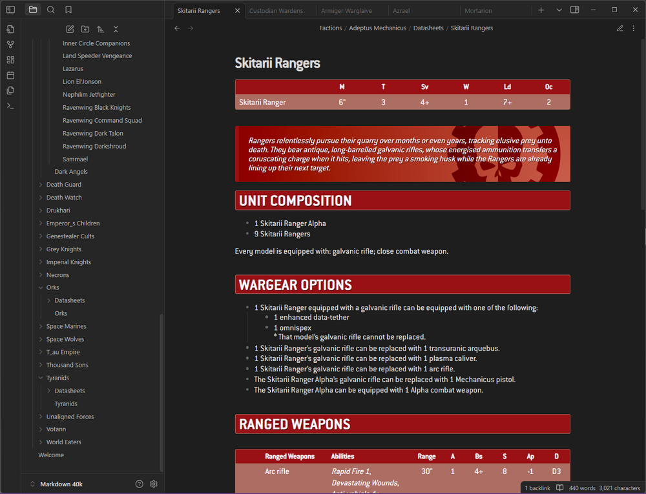Click Datasheets in breadcrumb path
The width and height of the screenshot is (646, 494).
[x=428, y=28]
